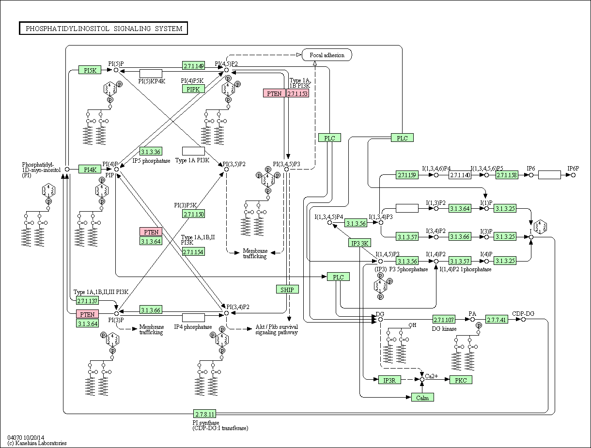
Task: Click the Calm protein box
Action: (x=422, y=398)
